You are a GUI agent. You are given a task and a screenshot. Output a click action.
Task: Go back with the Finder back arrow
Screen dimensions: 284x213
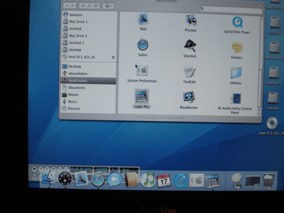click(x=67, y=5)
